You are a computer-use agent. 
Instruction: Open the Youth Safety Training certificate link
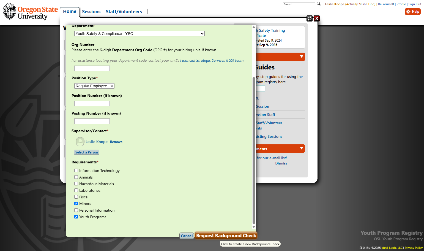tap(270, 33)
